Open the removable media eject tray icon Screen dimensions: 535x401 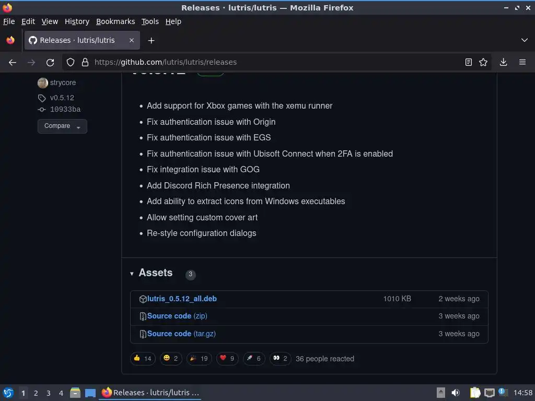pyautogui.click(x=441, y=393)
